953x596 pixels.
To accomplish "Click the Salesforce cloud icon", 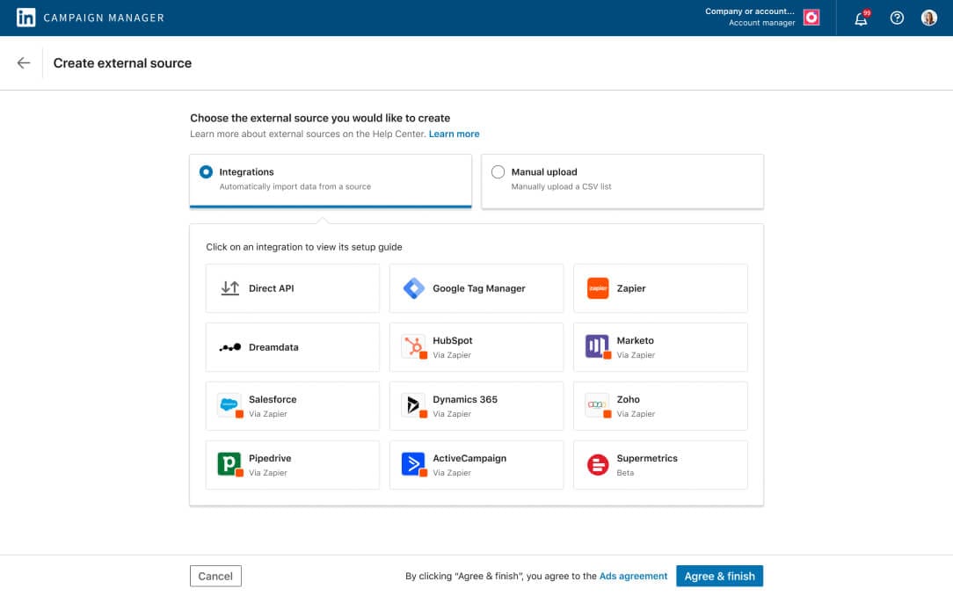I will (229, 405).
